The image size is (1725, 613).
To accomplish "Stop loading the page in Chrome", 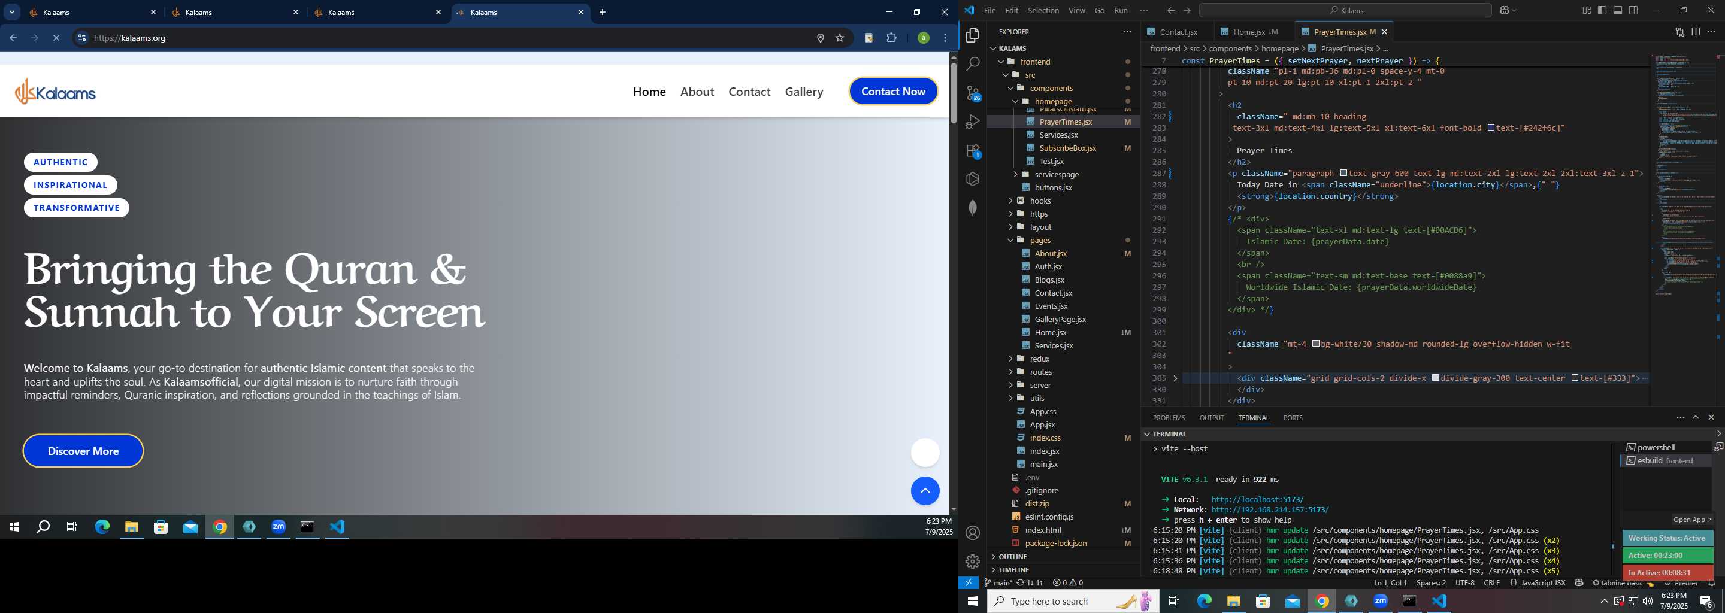I will [56, 38].
